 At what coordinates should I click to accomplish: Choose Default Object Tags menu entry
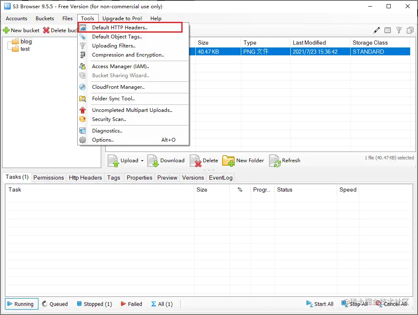click(x=133, y=37)
